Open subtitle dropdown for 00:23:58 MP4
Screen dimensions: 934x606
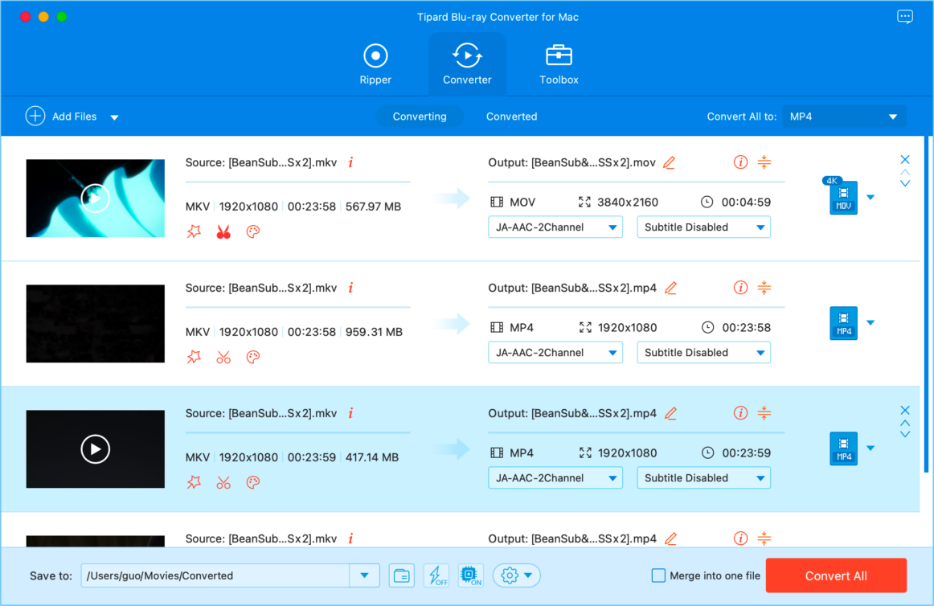pyautogui.click(x=703, y=352)
